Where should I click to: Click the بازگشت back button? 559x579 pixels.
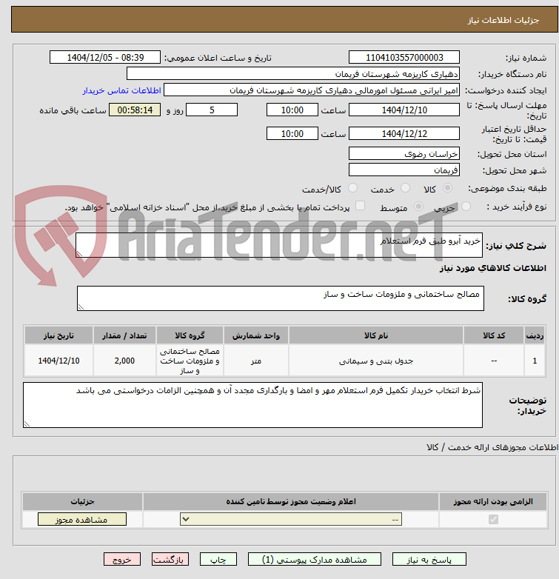pyautogui.click(x=170, y=560)
